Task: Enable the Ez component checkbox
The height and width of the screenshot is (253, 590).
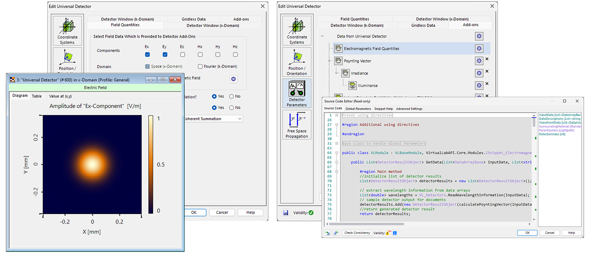Action: tap(183, 55)
